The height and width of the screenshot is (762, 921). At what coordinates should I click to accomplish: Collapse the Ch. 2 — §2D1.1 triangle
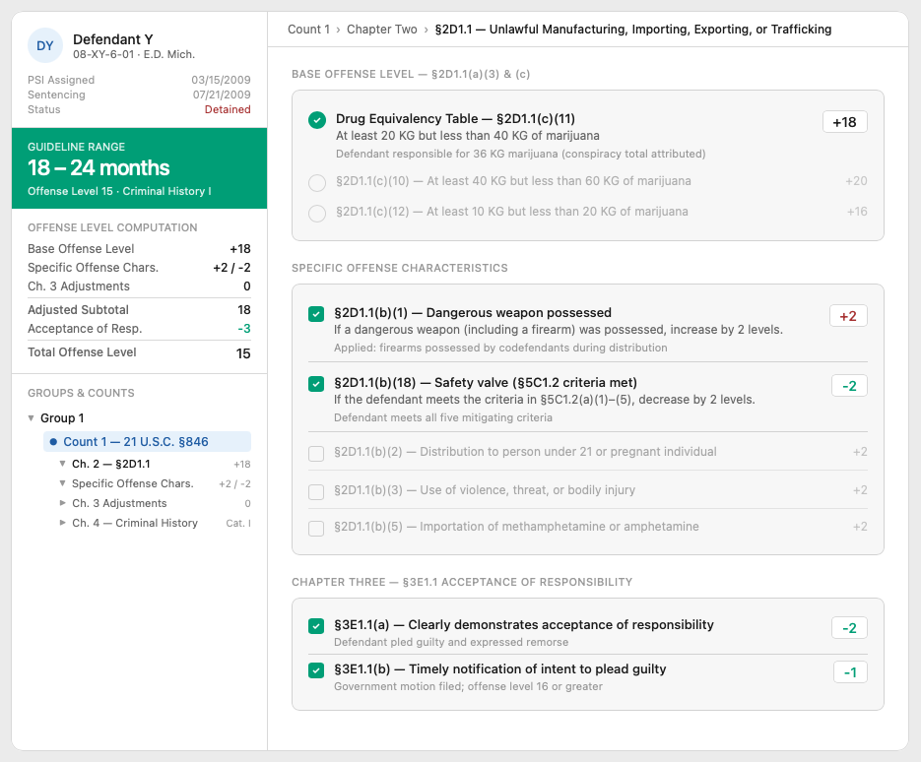(x=62, y=464)
